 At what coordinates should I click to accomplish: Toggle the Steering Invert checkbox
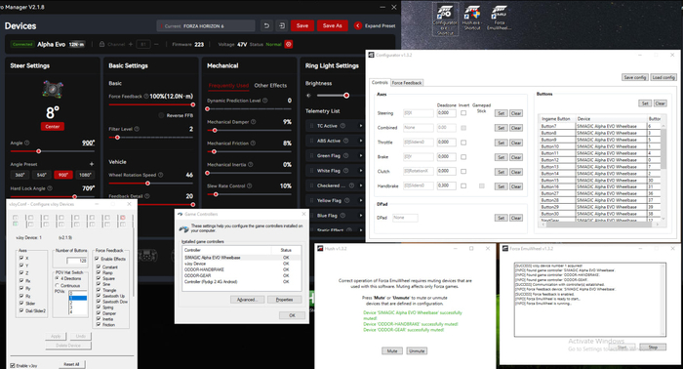[x=463, y=113]
